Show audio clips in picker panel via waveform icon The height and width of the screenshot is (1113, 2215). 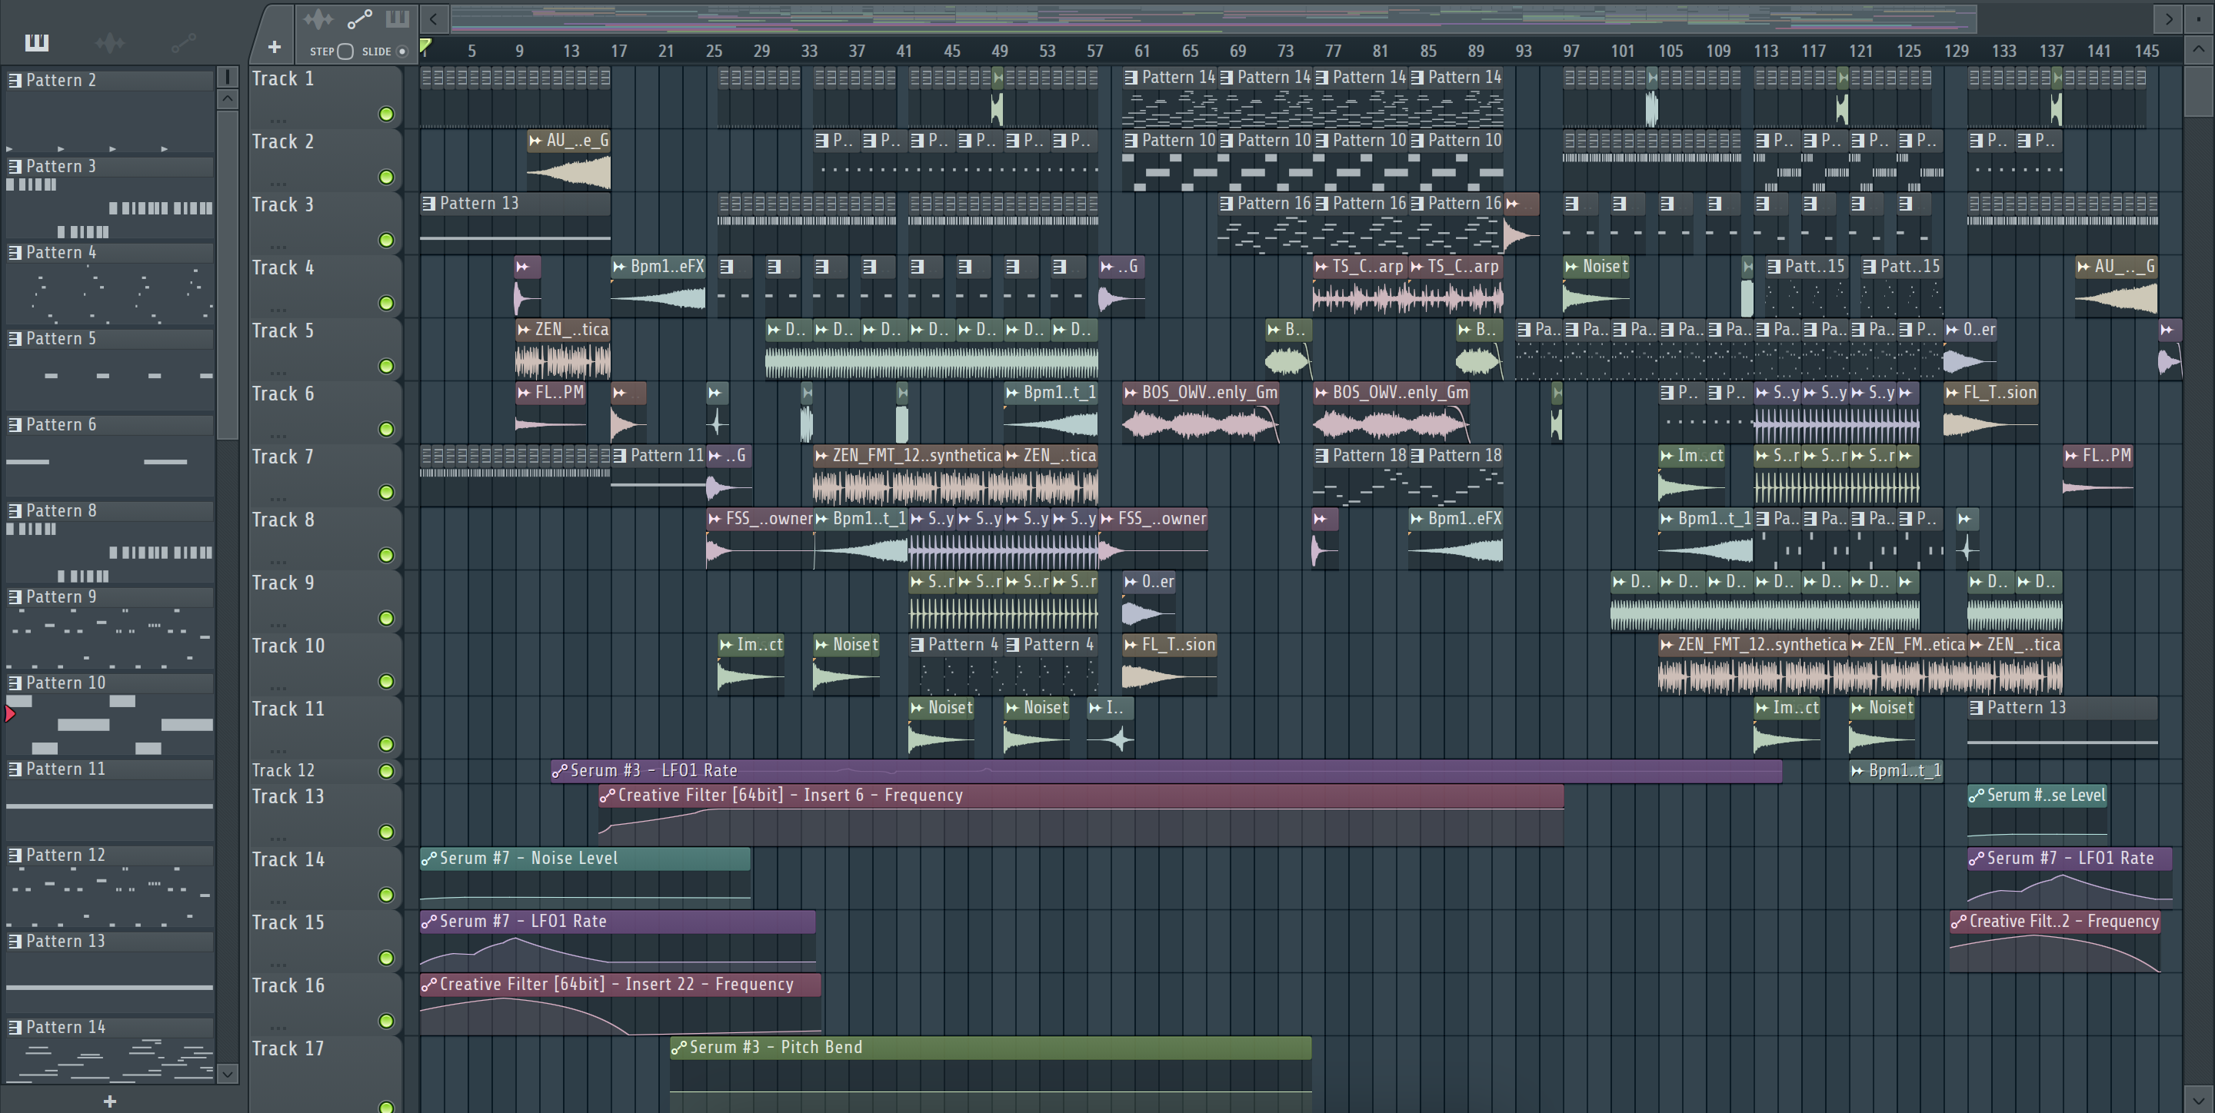coord(110,42)
